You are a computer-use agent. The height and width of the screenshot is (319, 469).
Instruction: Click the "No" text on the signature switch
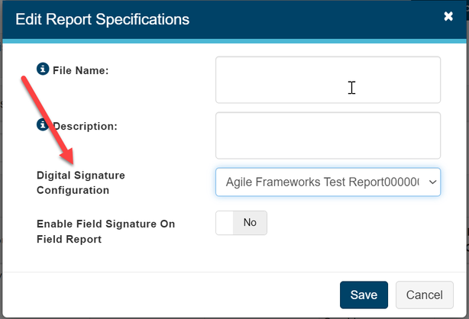[250, 223]
